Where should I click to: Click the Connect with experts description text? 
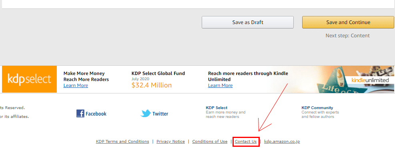[x=320, y=114]
